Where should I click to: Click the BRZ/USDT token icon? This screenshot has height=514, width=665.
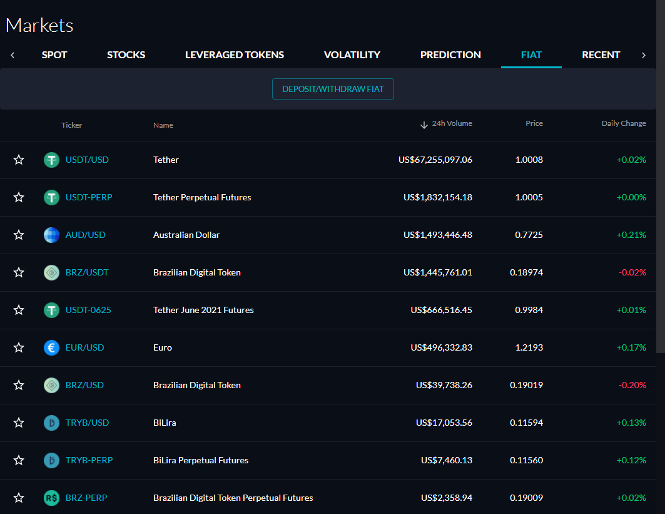51,272
